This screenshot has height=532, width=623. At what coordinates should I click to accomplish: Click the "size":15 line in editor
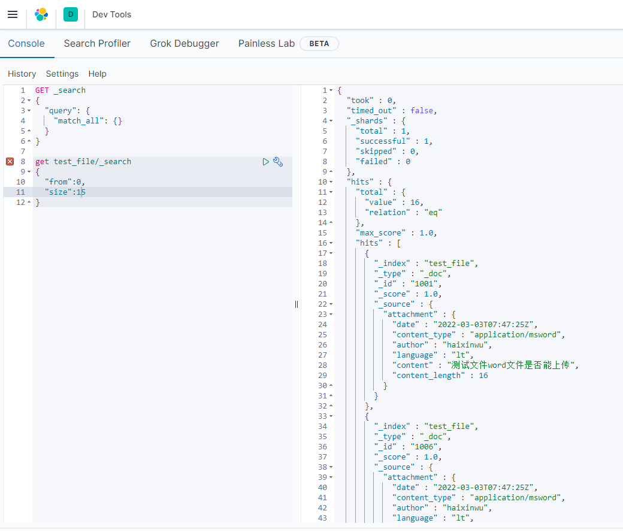point(65,192)
